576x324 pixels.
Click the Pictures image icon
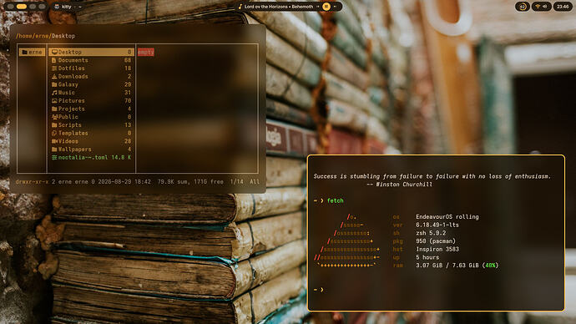[54, 101]
